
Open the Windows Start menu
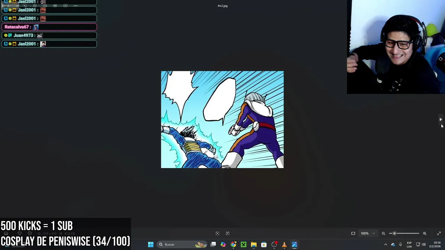point(151,244)
